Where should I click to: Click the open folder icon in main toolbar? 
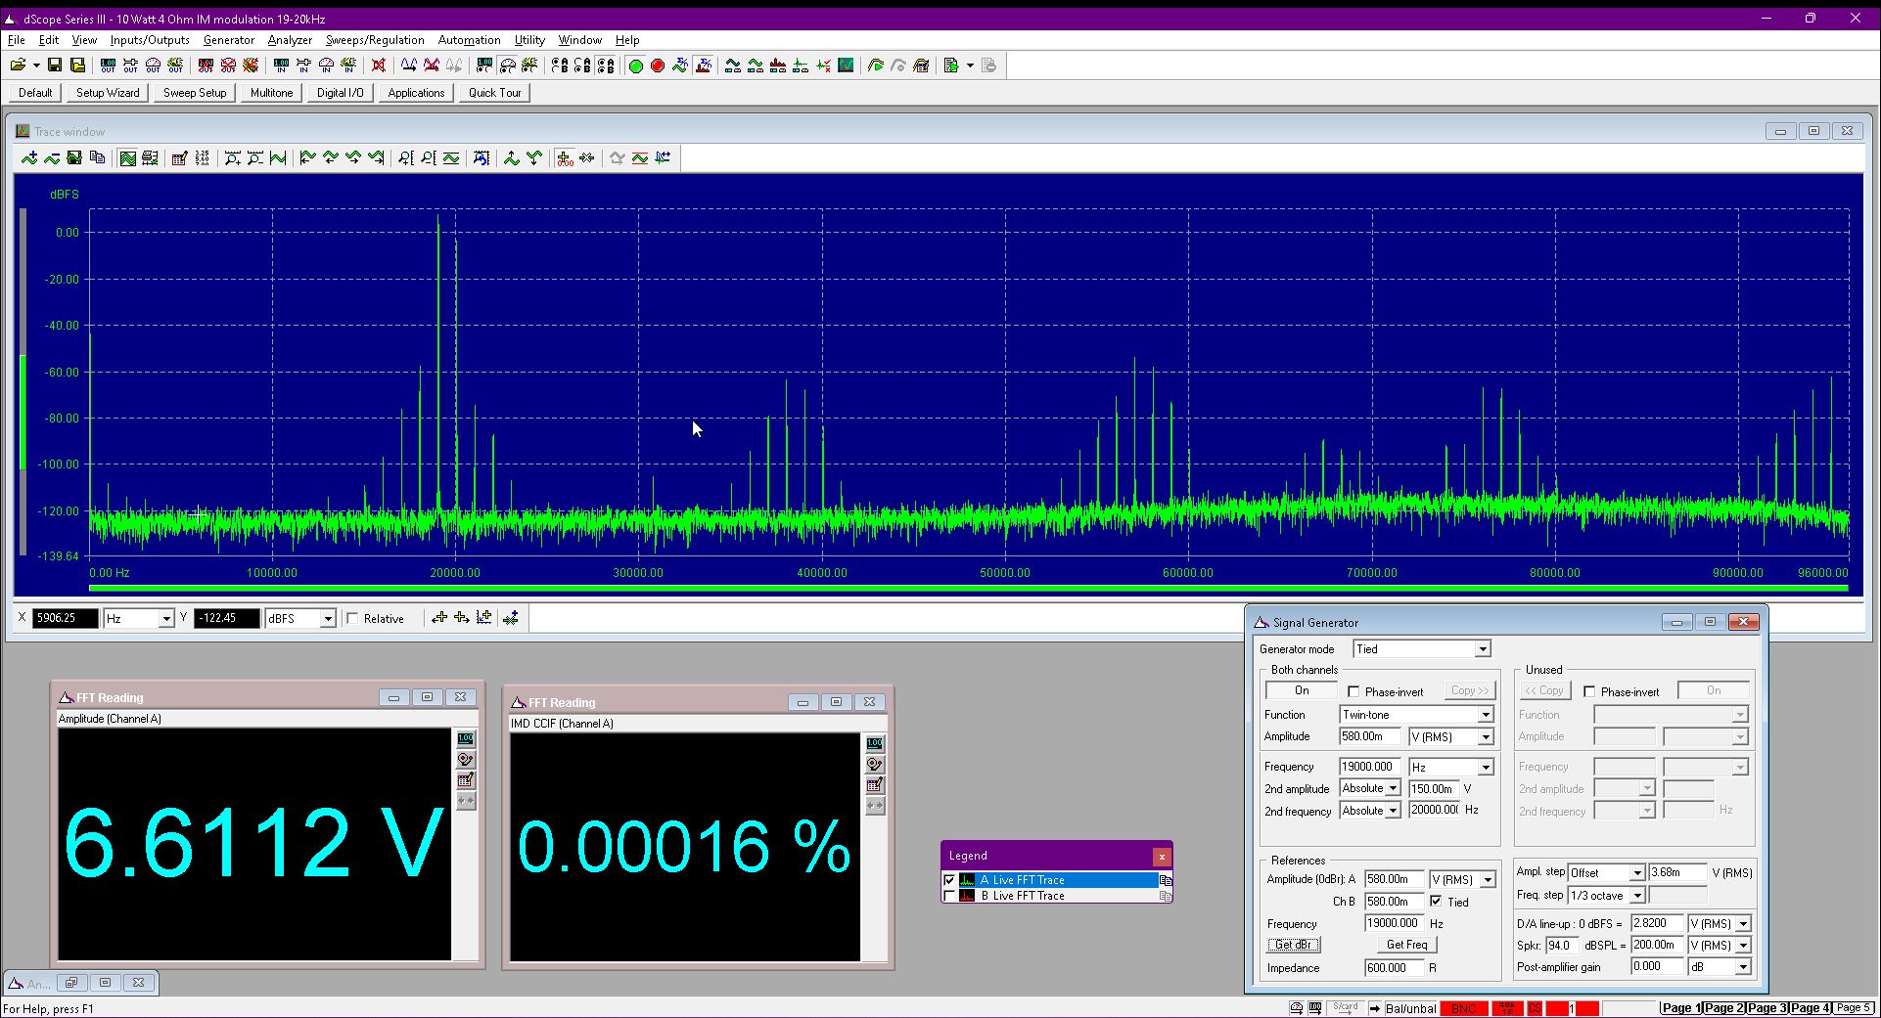(18, 66)
